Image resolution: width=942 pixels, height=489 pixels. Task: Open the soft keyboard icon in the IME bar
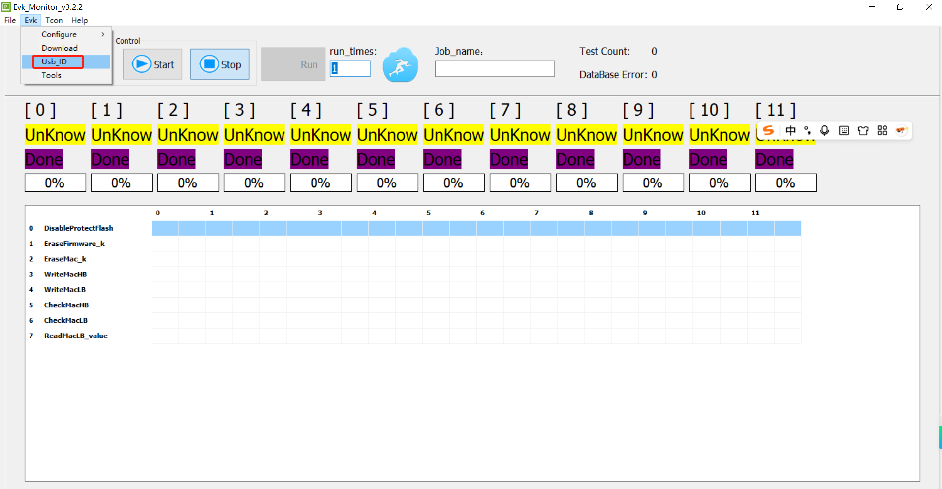click(844, 130)
